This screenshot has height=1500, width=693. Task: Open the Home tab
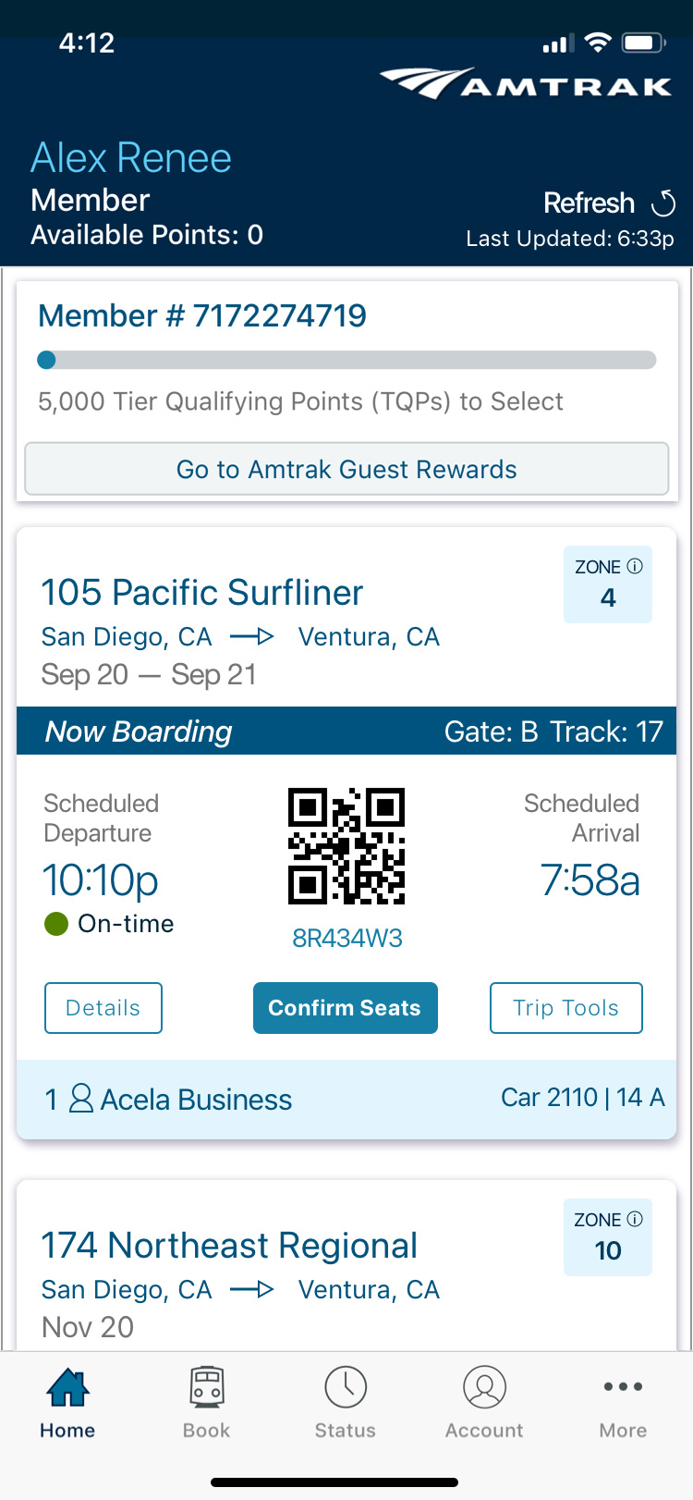pos(67,1402)
